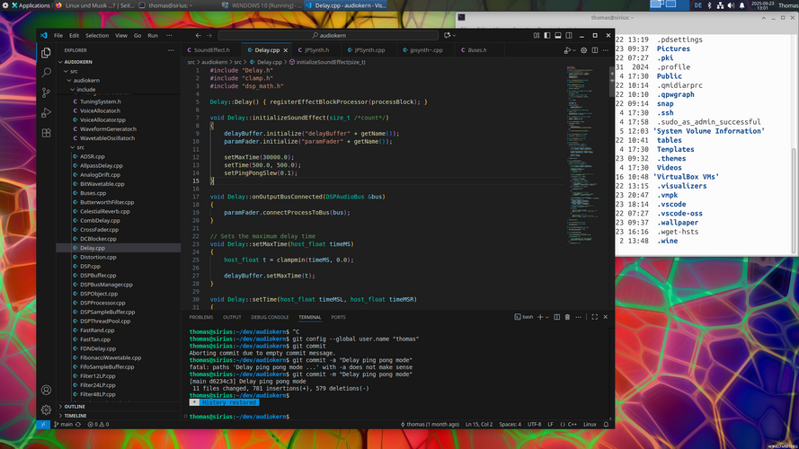The height and width of the screenshot is (449, 799).
Task: Open Run and Debug view
Action: click(x=46, y=113)
